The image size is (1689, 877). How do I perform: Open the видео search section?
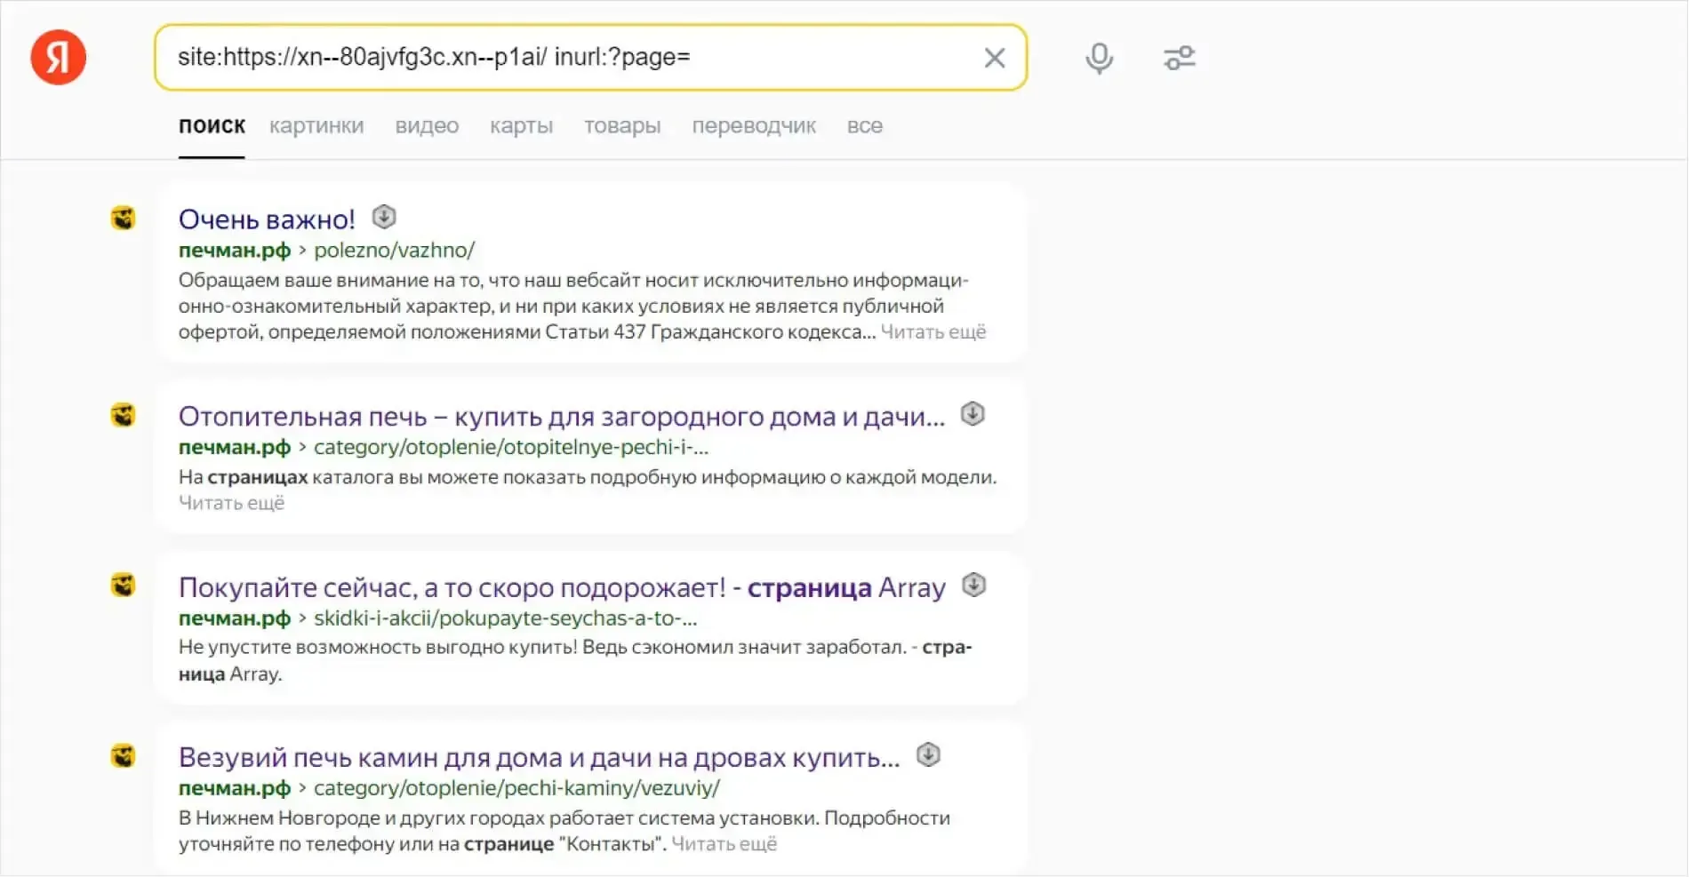click(x=427, y=125)
